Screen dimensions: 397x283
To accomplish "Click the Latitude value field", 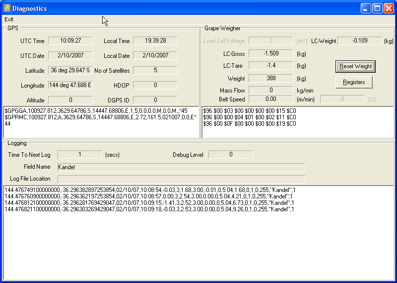I will point(70,70).
